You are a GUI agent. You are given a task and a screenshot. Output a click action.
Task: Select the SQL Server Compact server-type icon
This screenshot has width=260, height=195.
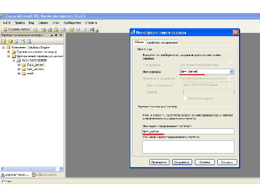coord(23,41)
